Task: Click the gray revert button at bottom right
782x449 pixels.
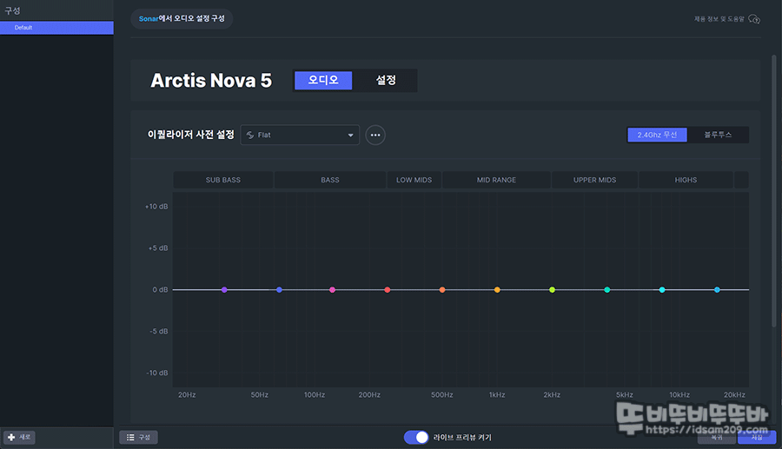Action: (717, 437)
